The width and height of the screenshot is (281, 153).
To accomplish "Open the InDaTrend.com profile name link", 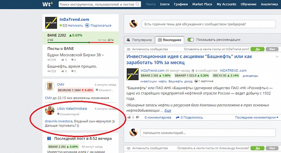I will coord(74,19).
